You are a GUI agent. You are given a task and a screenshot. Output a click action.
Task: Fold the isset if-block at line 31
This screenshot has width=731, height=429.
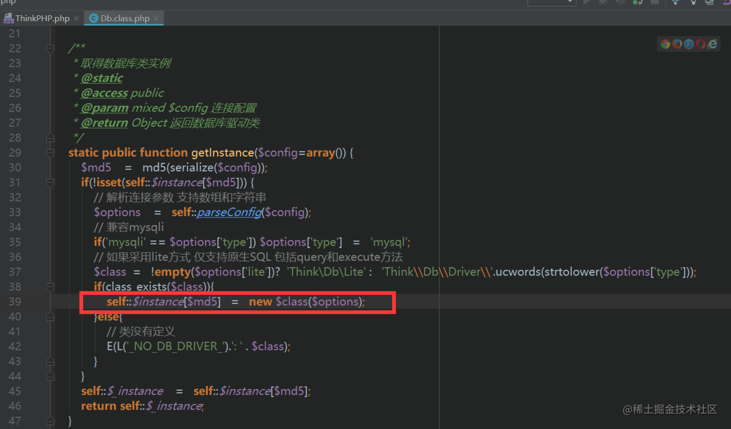coord(50,183)
